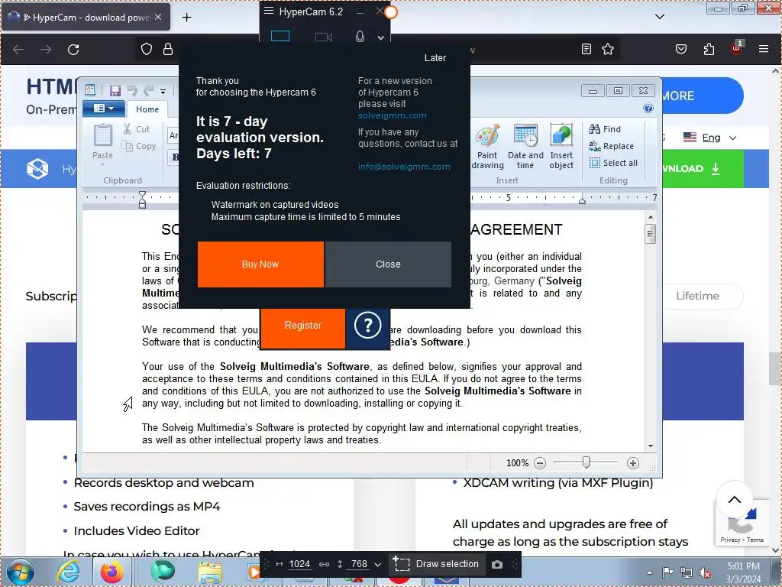The image size is (782, 587).
Task: Click the WordPad Home tab
Action: [x=147, y=109]
